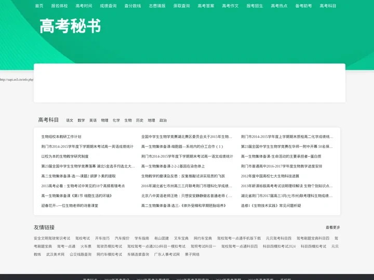This screenshot has width=374, height=280.
Task: Switch to the 语文 subject tab
Action: point(70,120)
